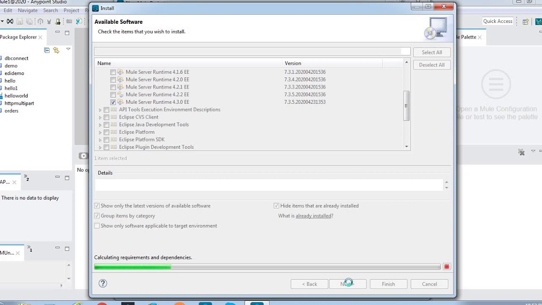The width and height of the screenshot is (542, 305).
Task: Click the Save icon in main toolbar
Action: click(x=20, y=21)
